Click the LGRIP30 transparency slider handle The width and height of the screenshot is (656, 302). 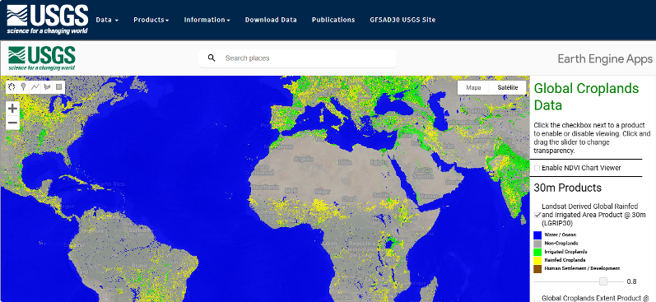[603, 281]
